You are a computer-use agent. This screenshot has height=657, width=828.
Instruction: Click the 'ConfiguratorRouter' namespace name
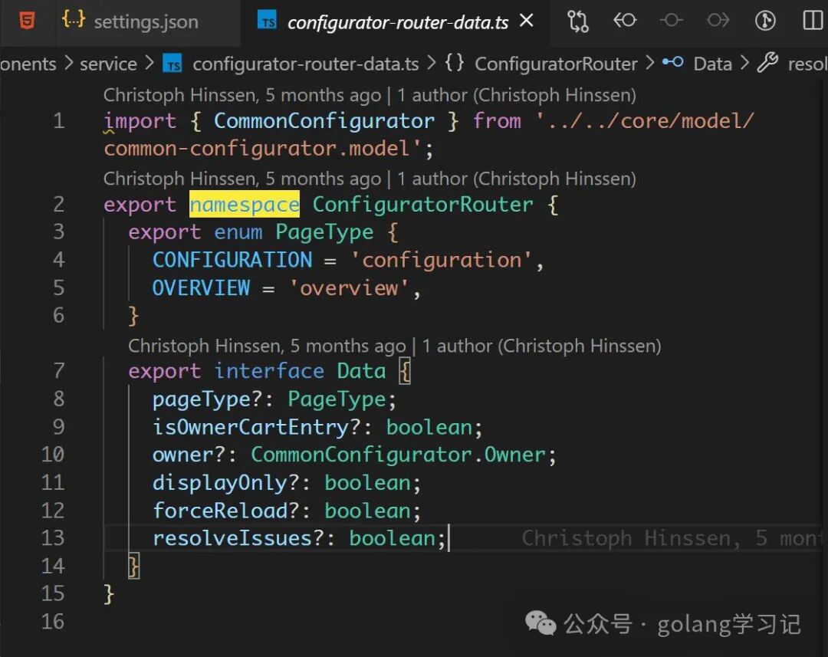tap(423, 205)
